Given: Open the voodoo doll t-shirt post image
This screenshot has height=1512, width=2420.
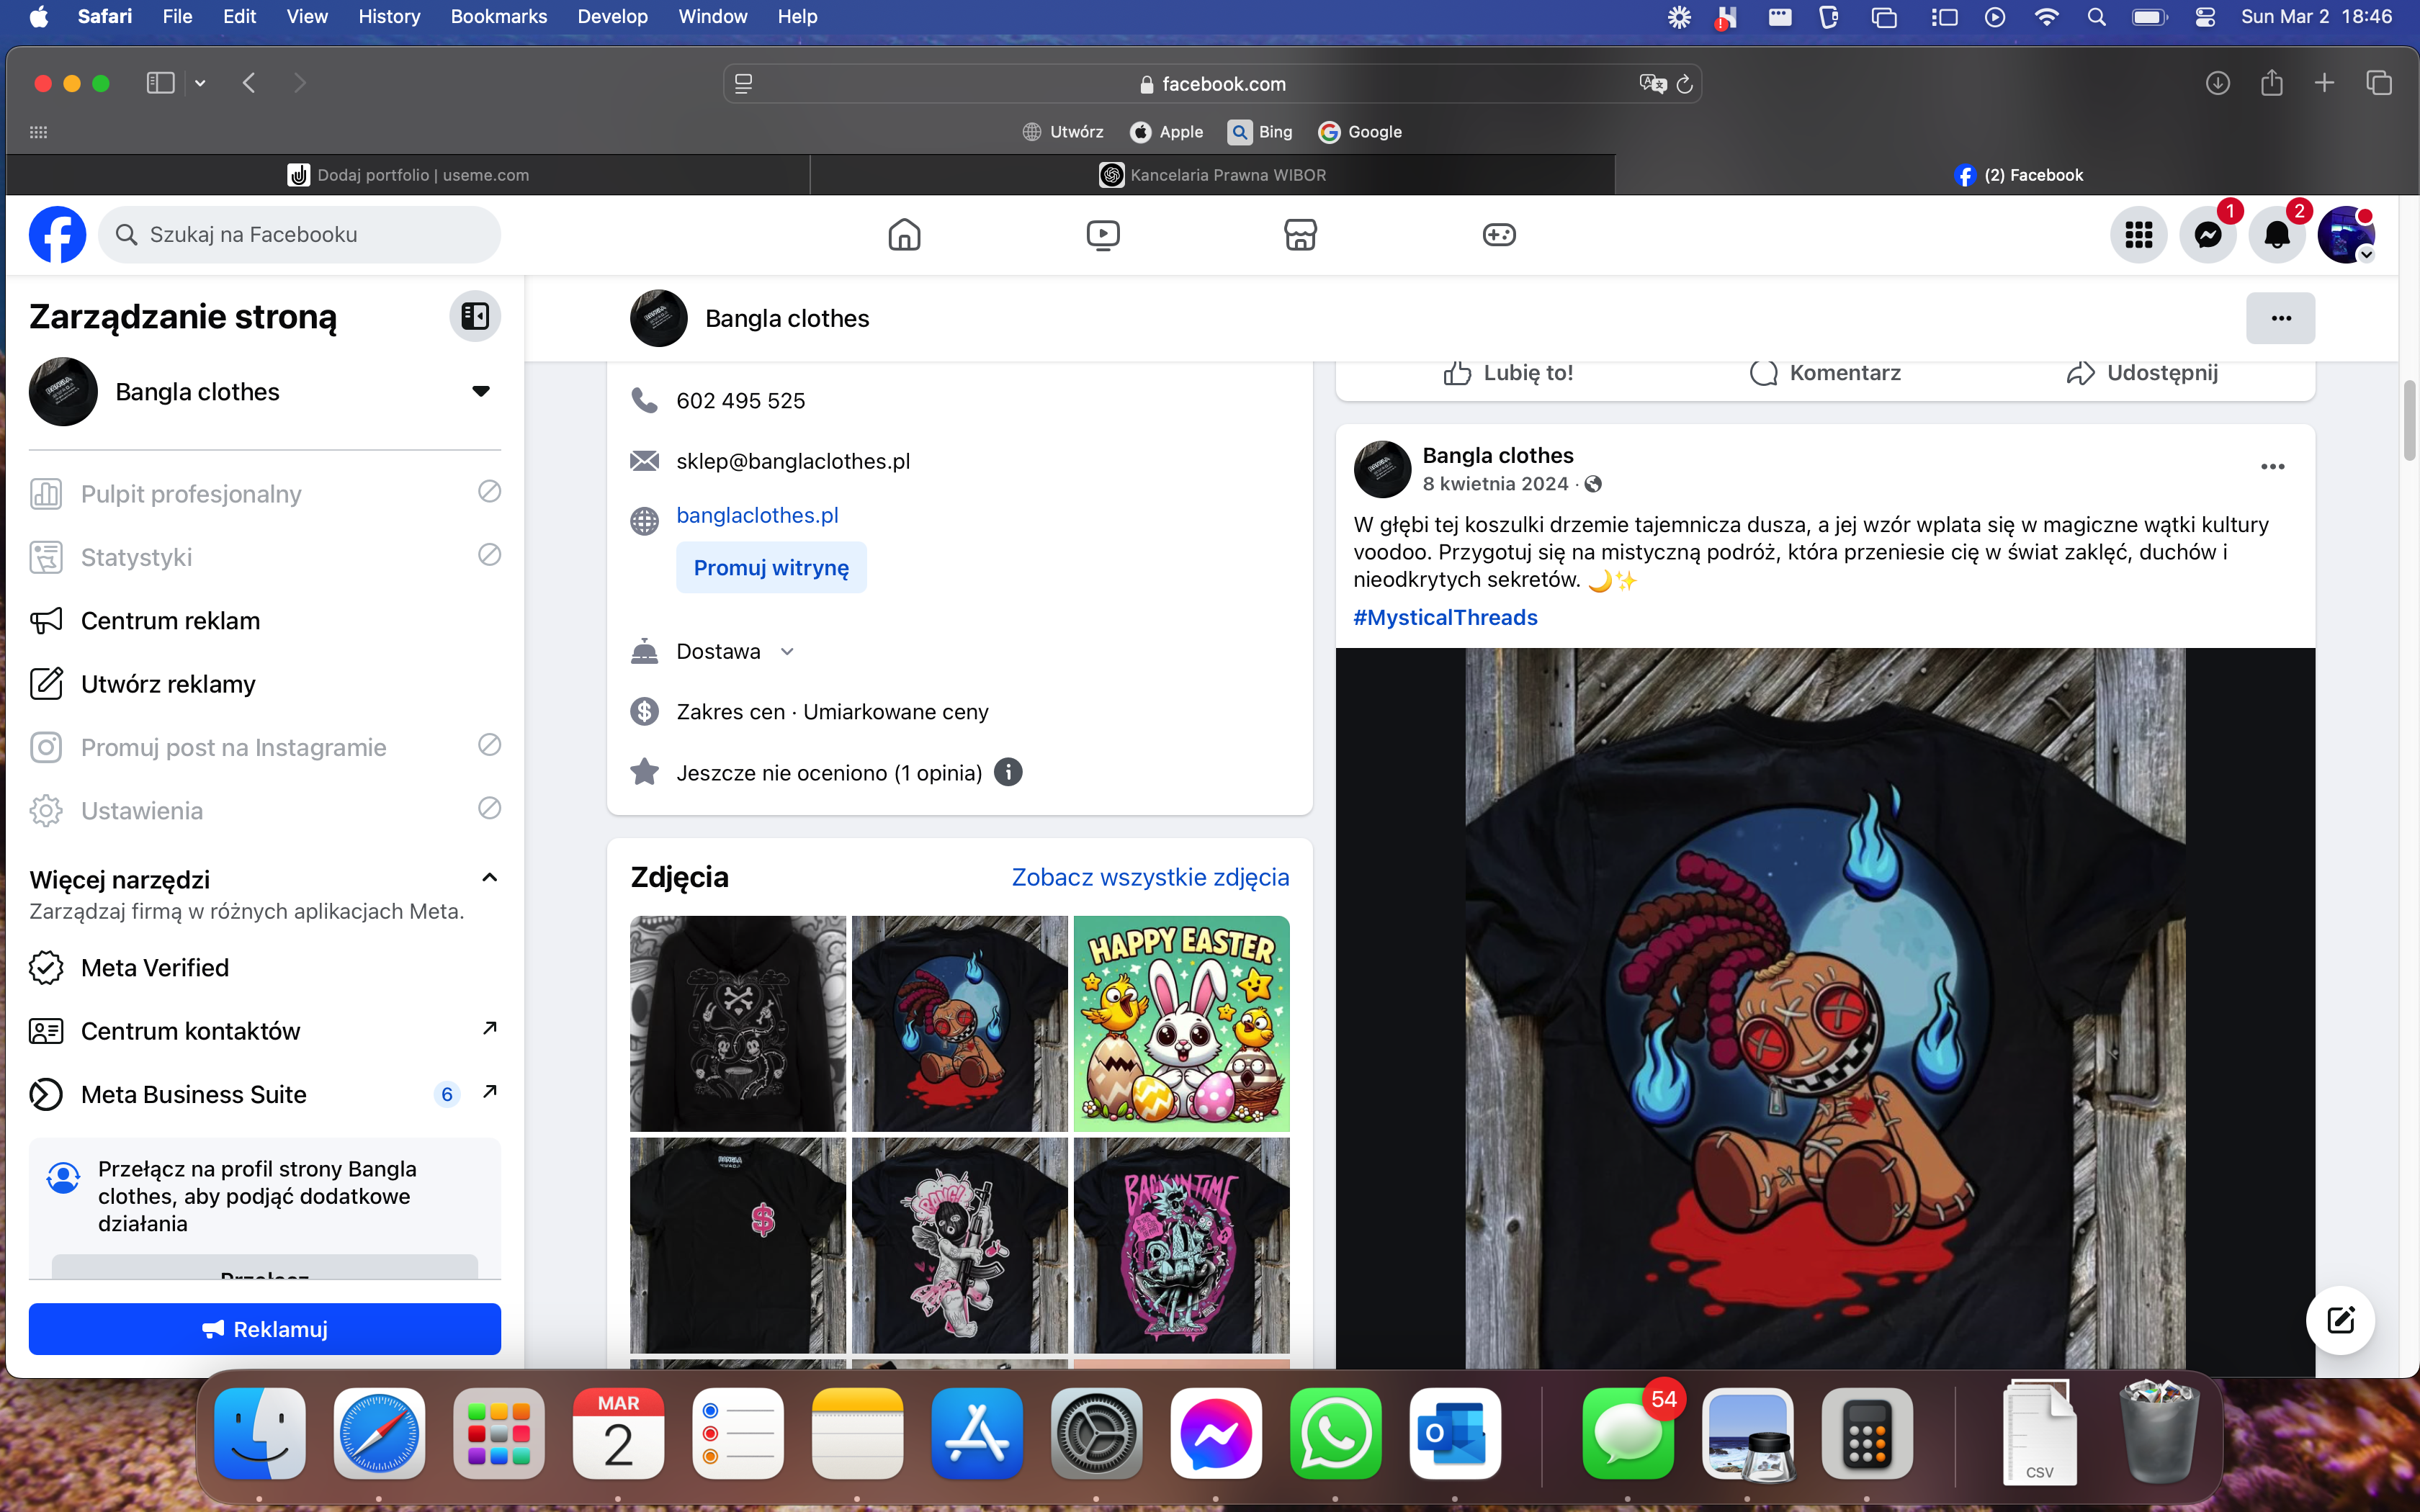Looking at the screenshot, I should coord(1825,1008).
